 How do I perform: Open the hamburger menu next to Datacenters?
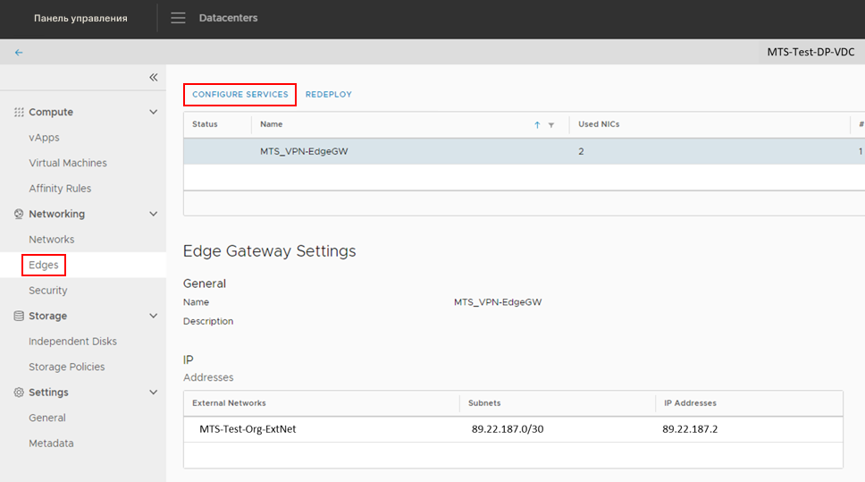tap(179, 18)
